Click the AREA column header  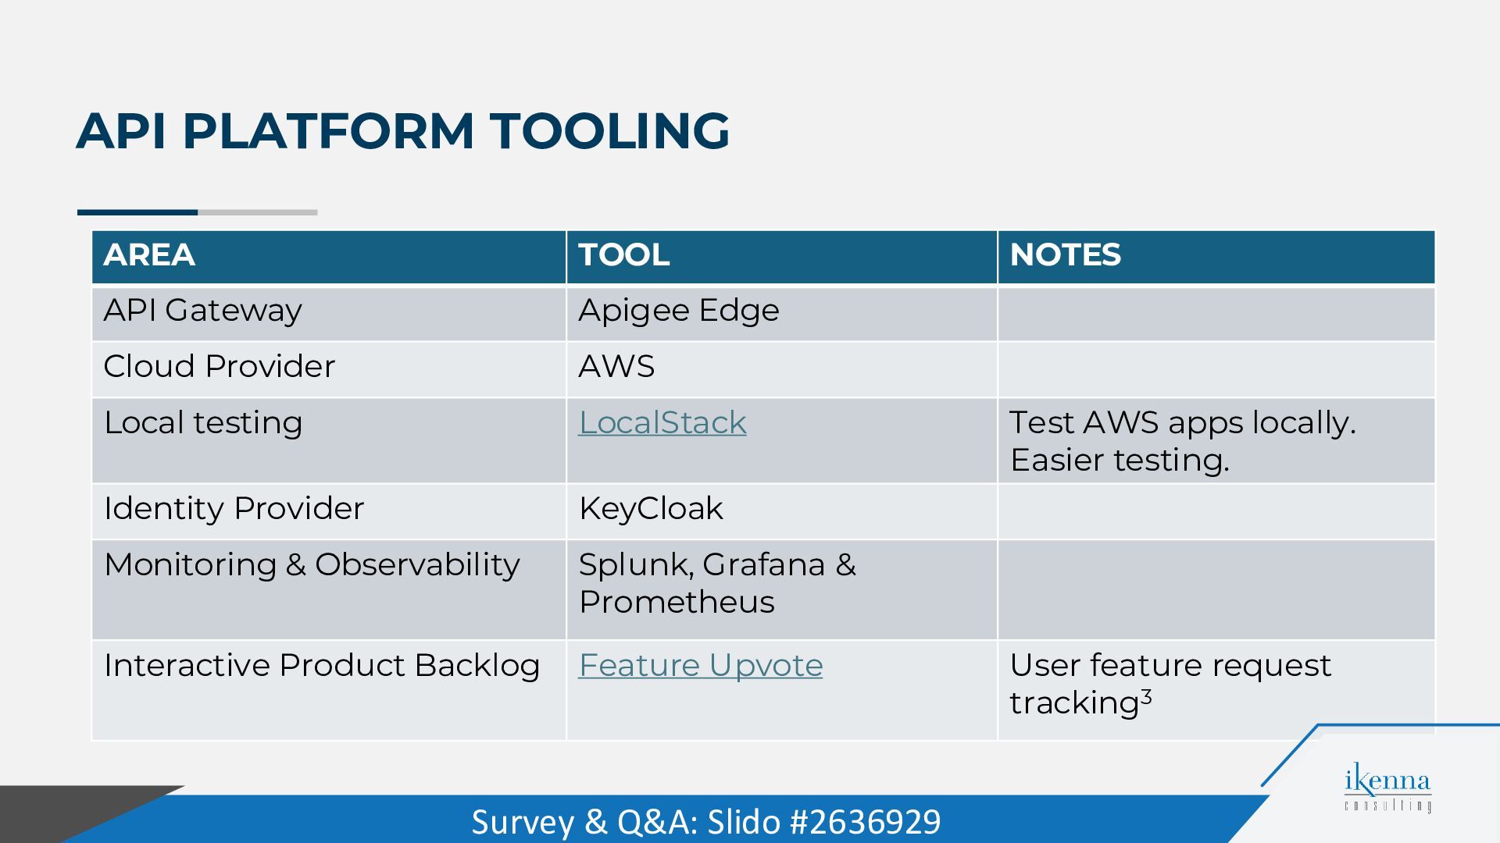point(329,257)
